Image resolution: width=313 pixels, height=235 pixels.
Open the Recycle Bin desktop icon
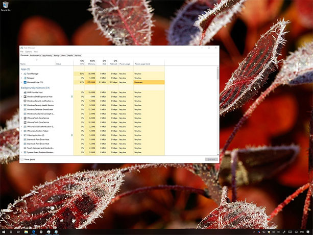point(6,6)
